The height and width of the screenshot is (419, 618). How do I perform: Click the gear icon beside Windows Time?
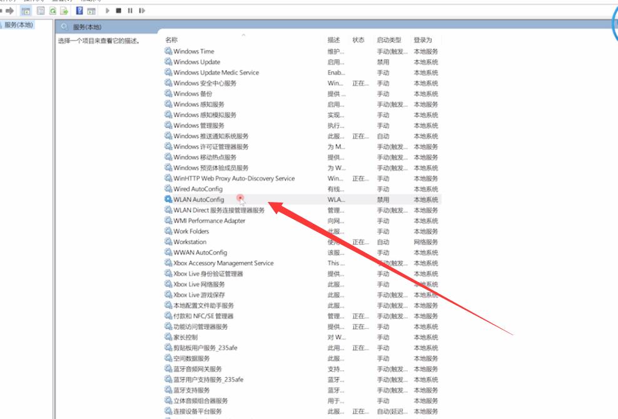[x=168, y=51]
